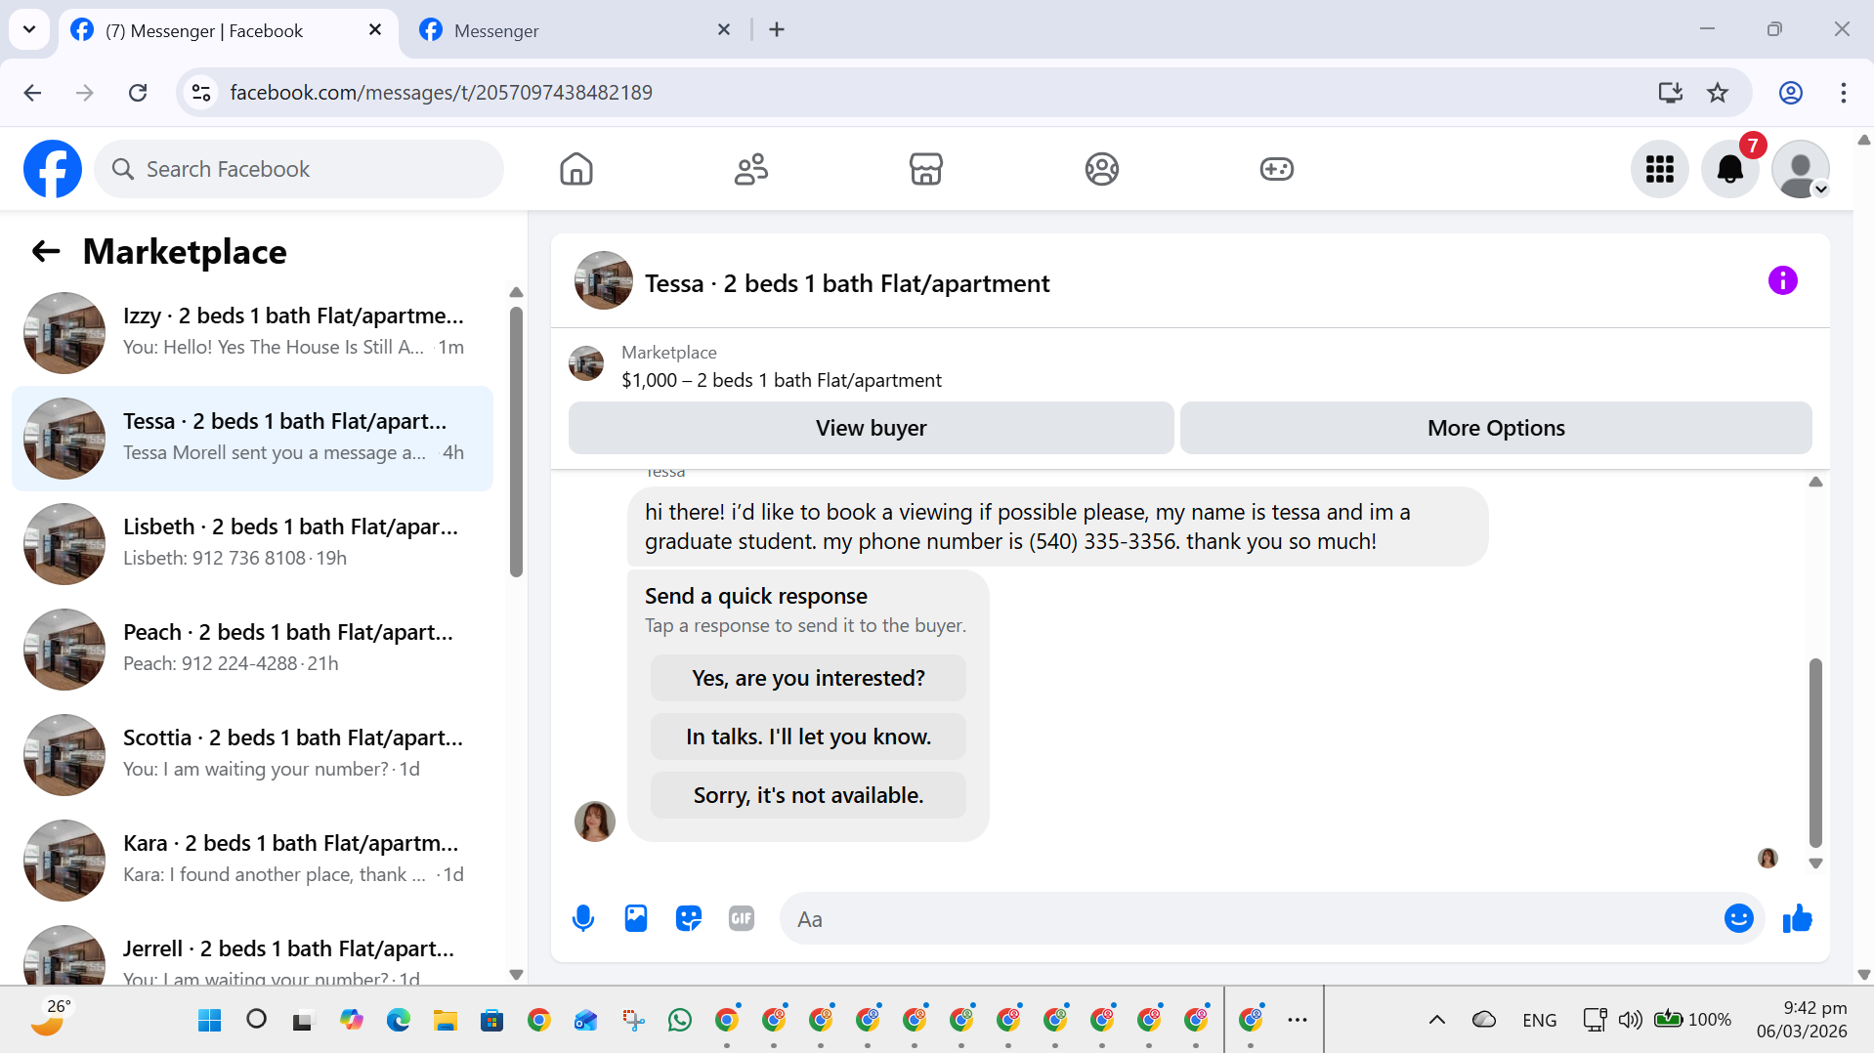The height and width of the screenshot is (1053, 1874).
Task: Click the conversation list scrollbar thumb
Action: (516, 442)
